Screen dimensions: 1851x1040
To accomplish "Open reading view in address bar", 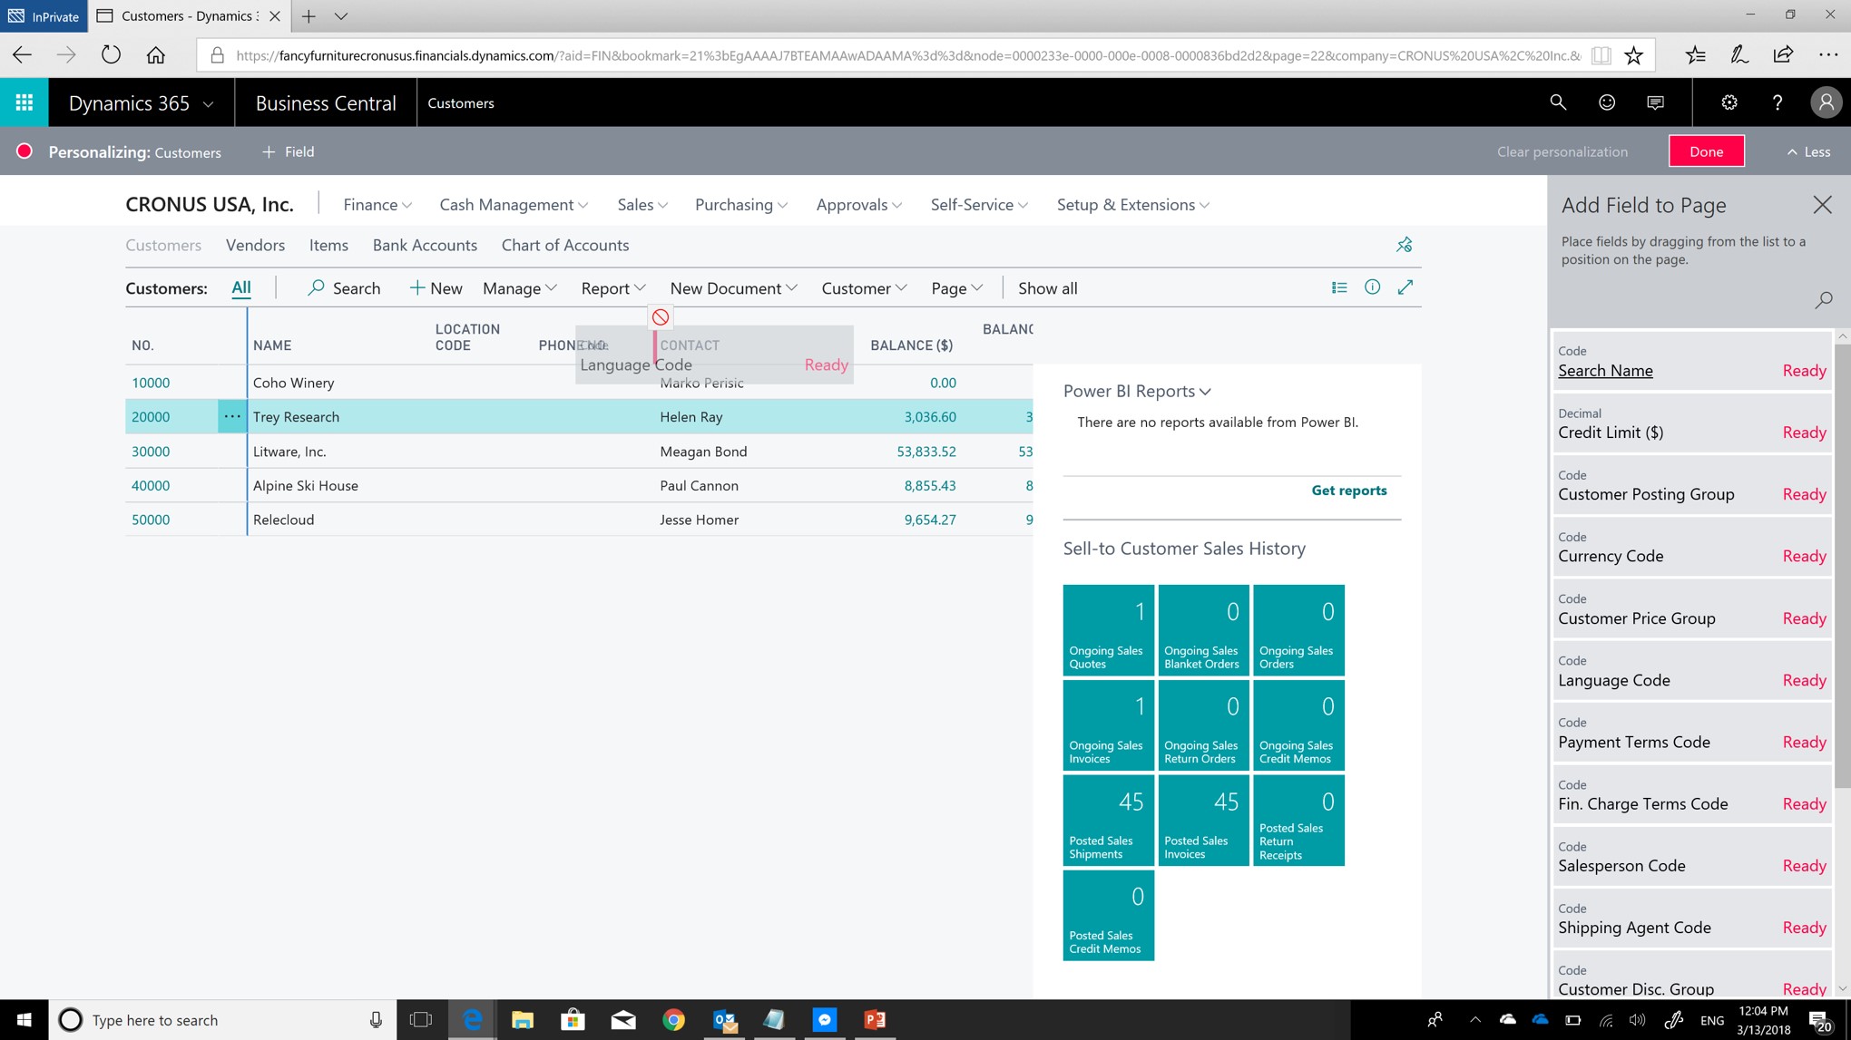I will (x=1601, y=55).
